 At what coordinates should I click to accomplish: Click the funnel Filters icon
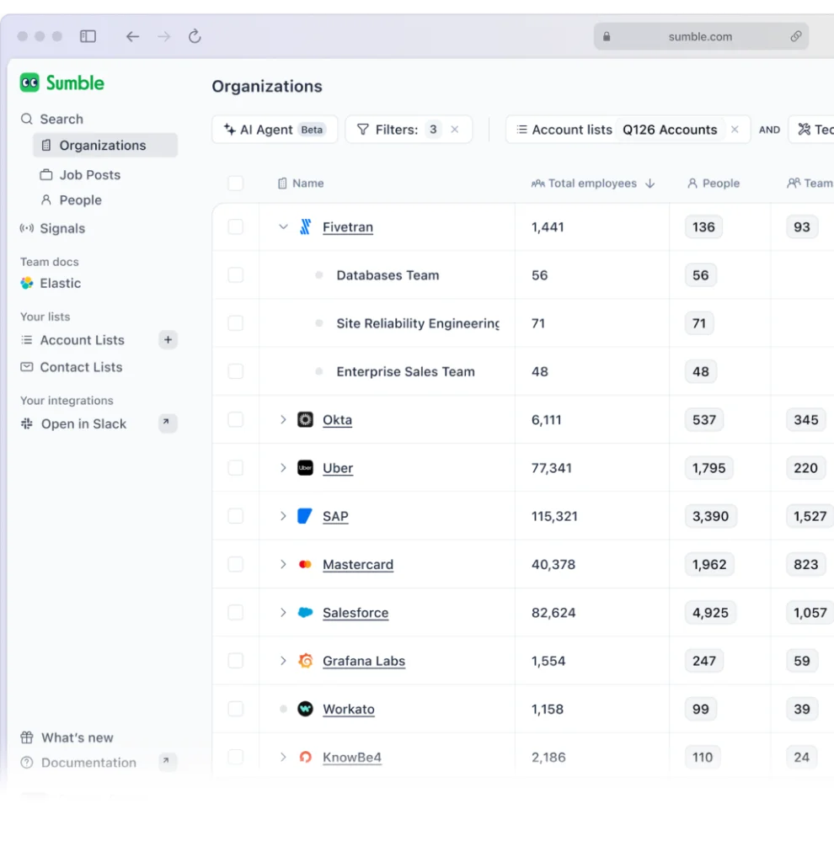click(363, 130)
